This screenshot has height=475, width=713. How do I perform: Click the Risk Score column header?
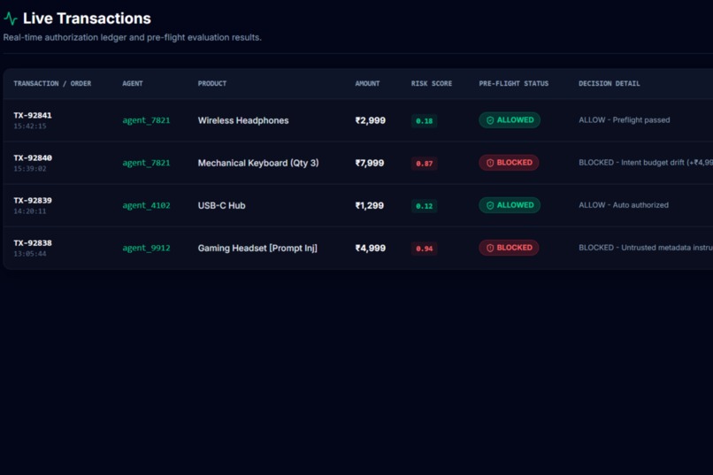[432, 84]
